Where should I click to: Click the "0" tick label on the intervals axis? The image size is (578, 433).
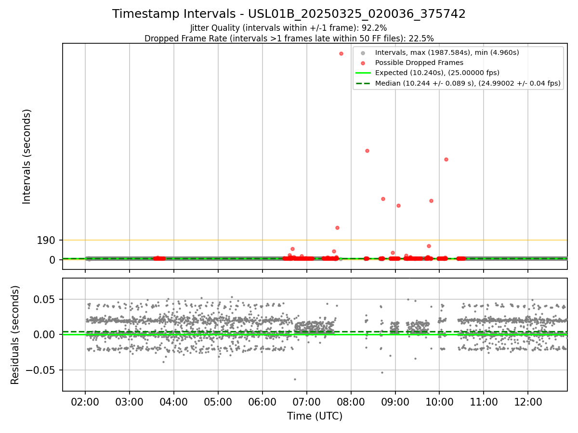coord(53,260)
